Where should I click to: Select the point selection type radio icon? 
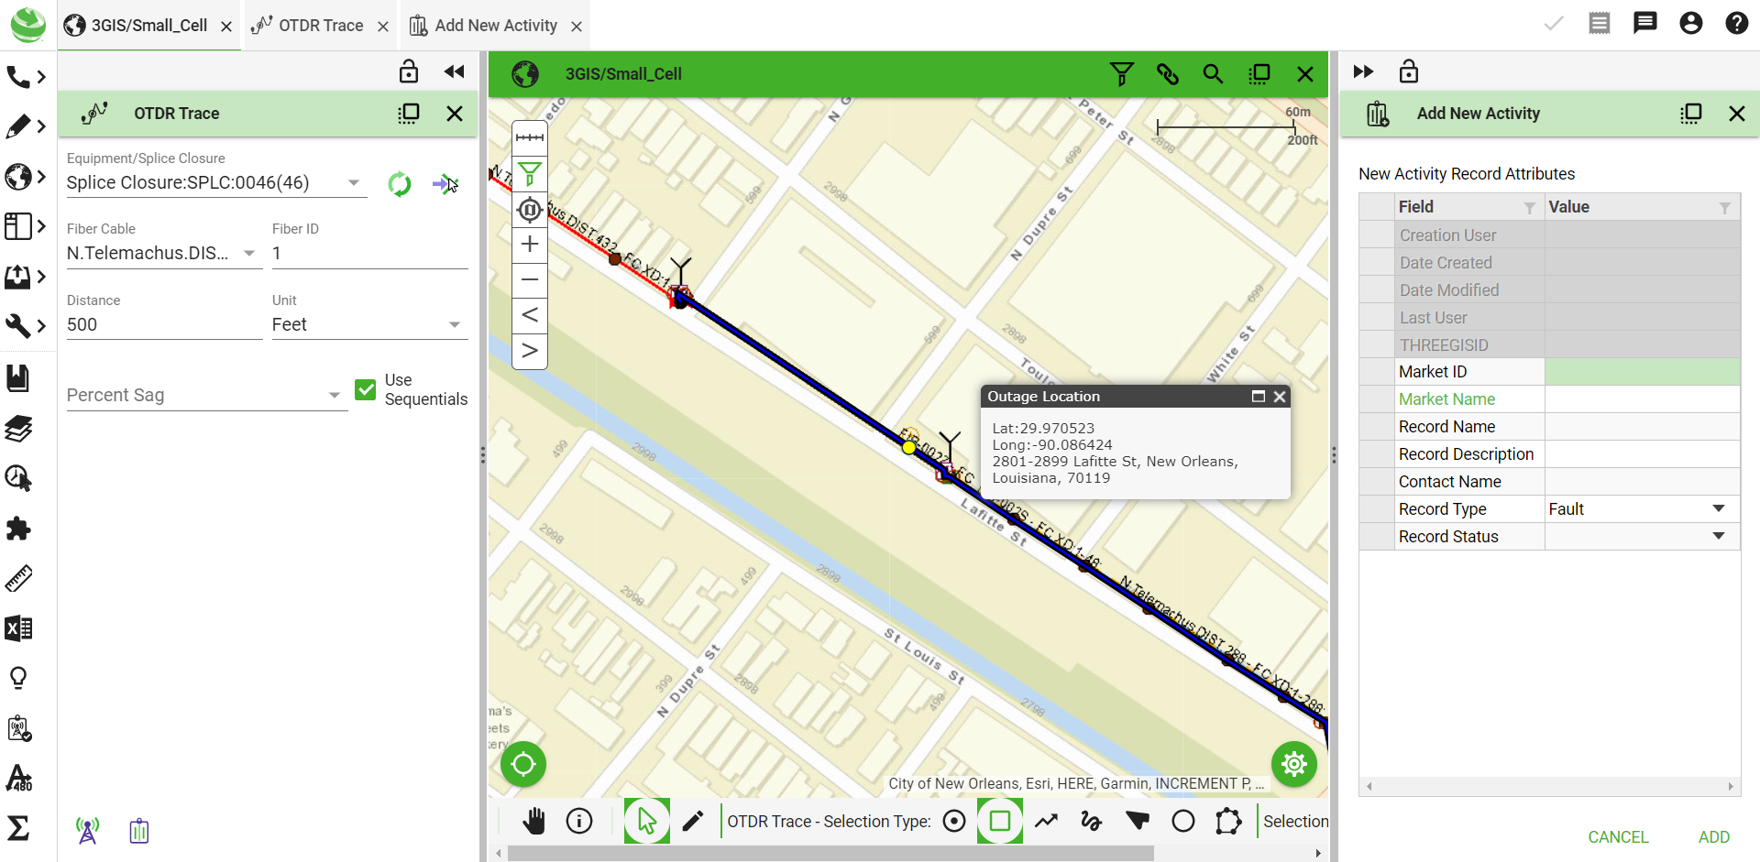954,821
